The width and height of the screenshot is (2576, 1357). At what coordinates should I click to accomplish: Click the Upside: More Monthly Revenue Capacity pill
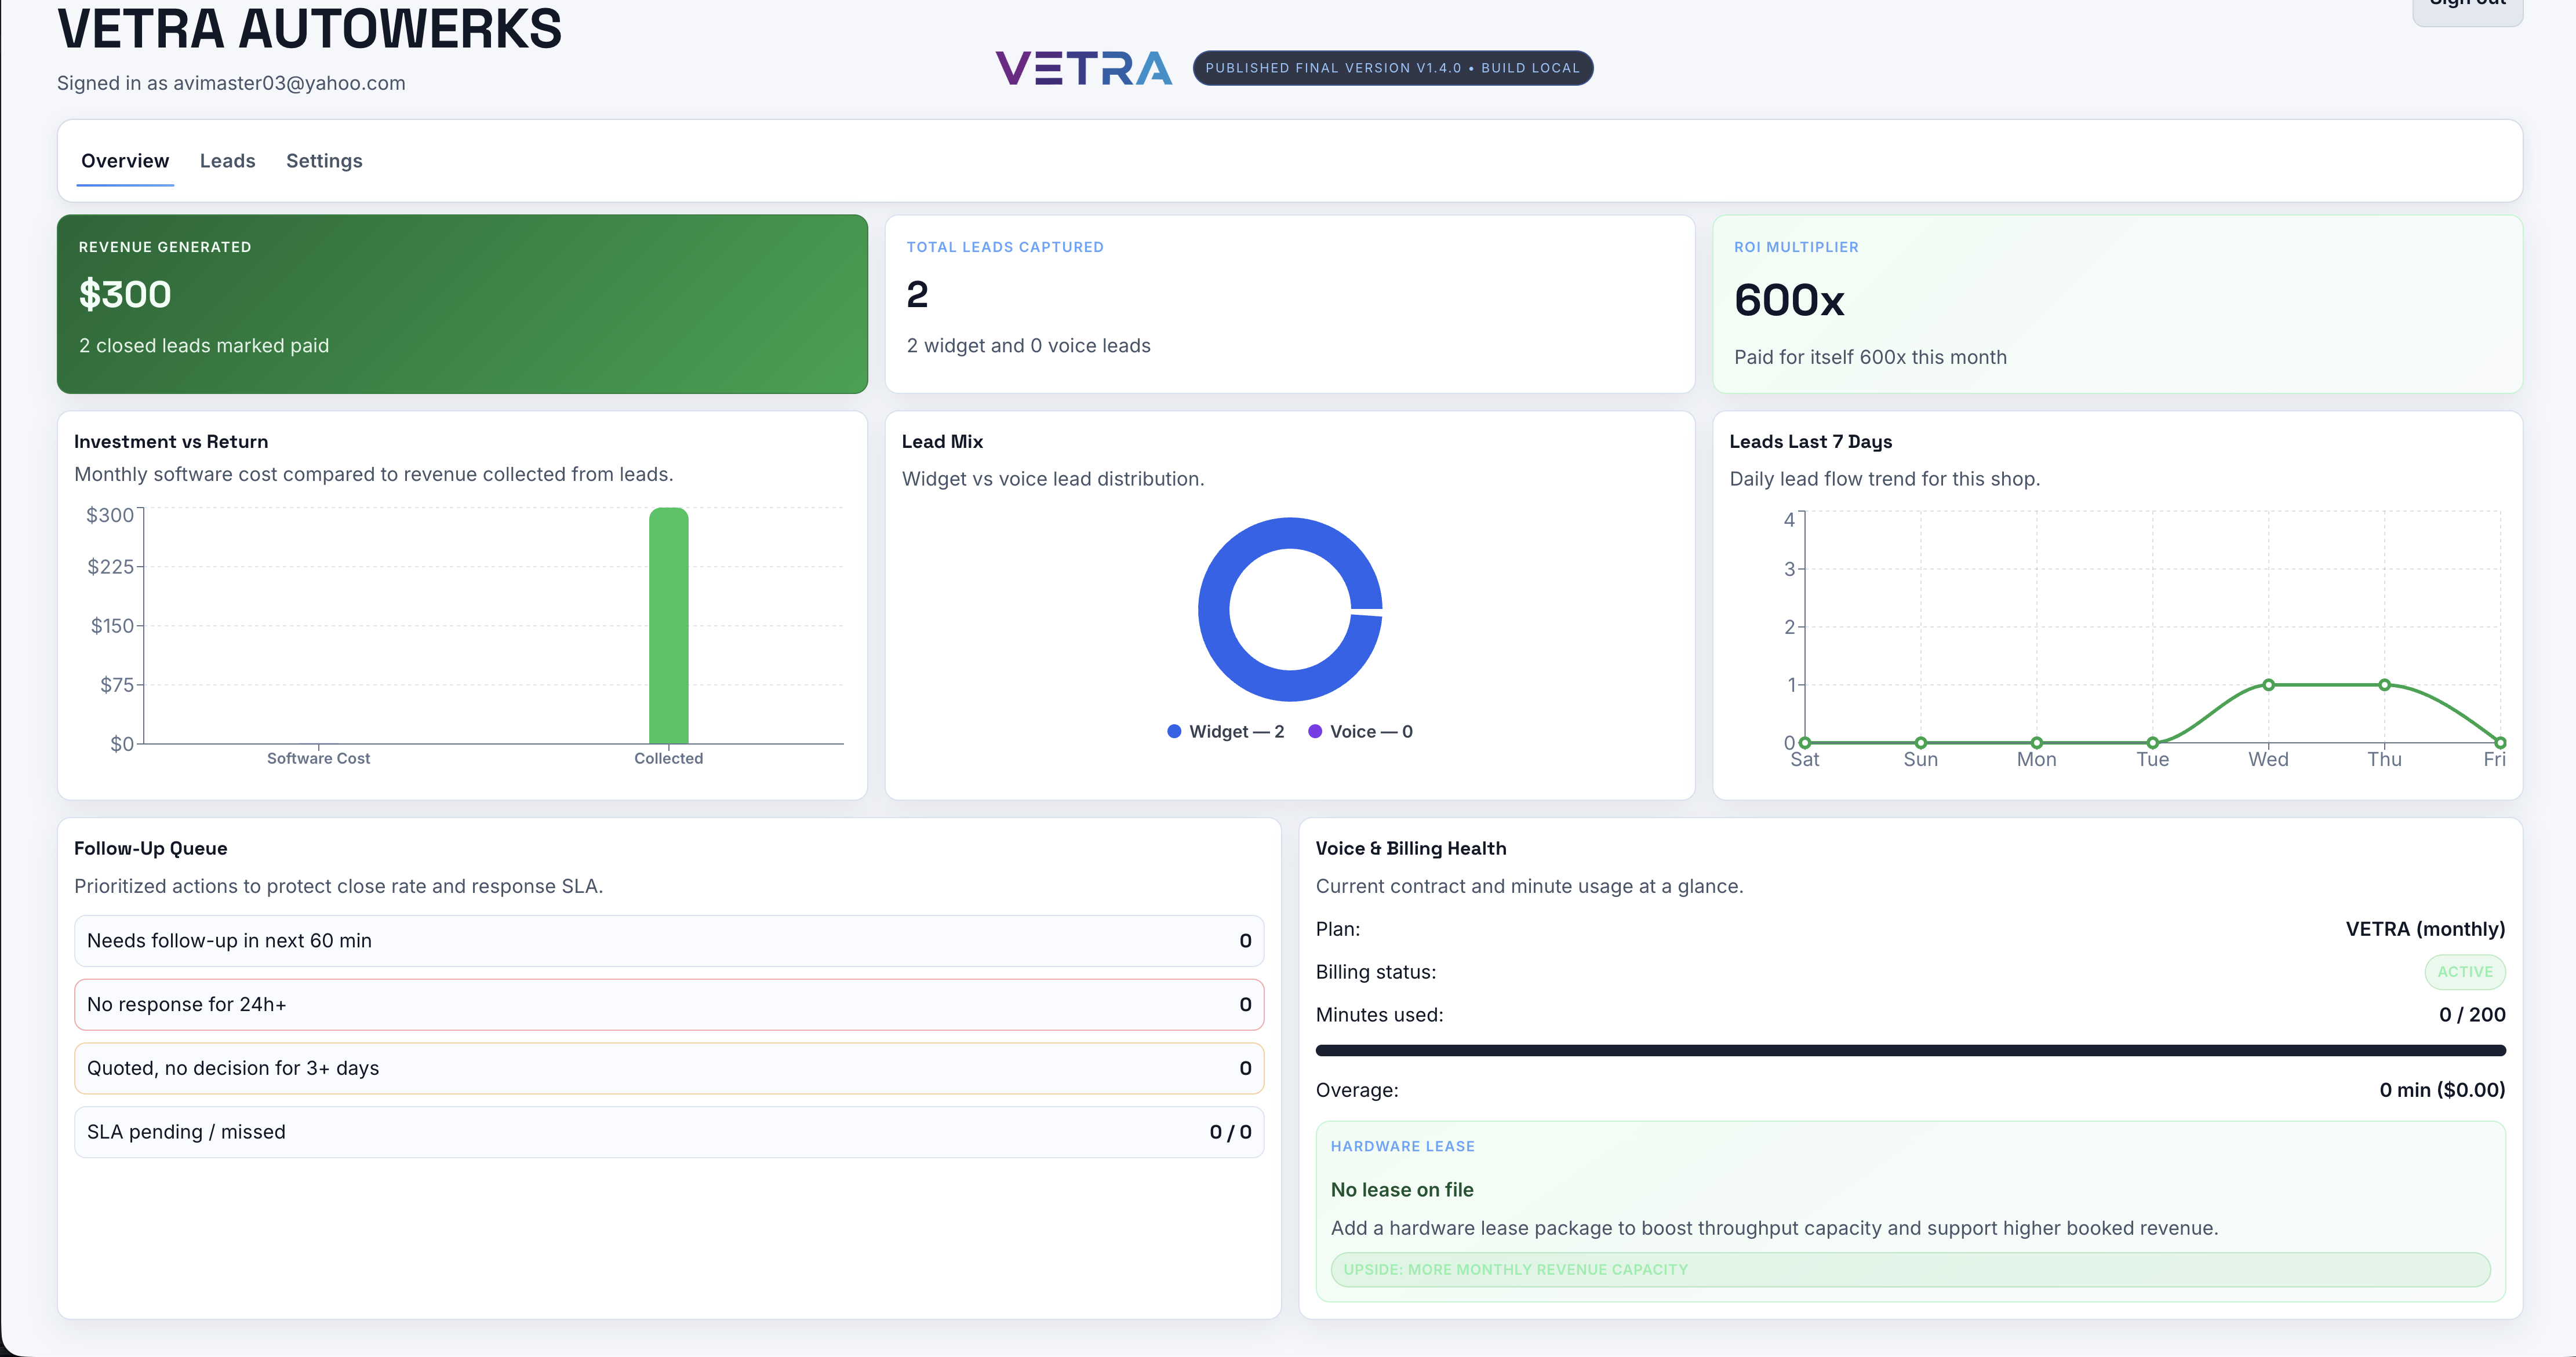[1910, 1270]
